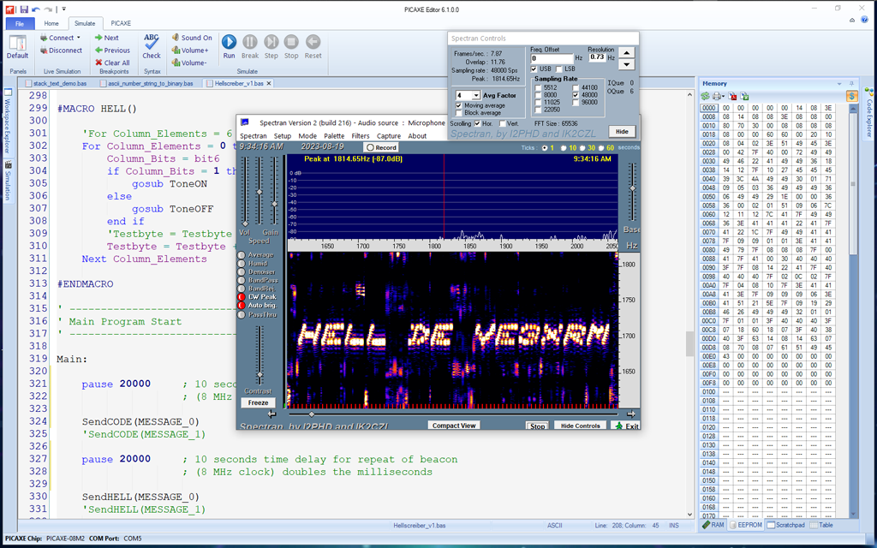Switch to the PICAXE ribbon tab
This screenshot has height=548, width=877.
tap(121, 23)
